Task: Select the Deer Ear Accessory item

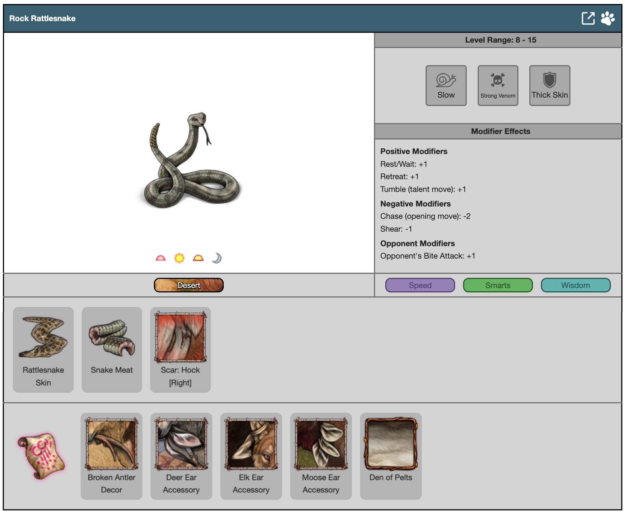Action: pyautogui.click(x=181, y=456)
